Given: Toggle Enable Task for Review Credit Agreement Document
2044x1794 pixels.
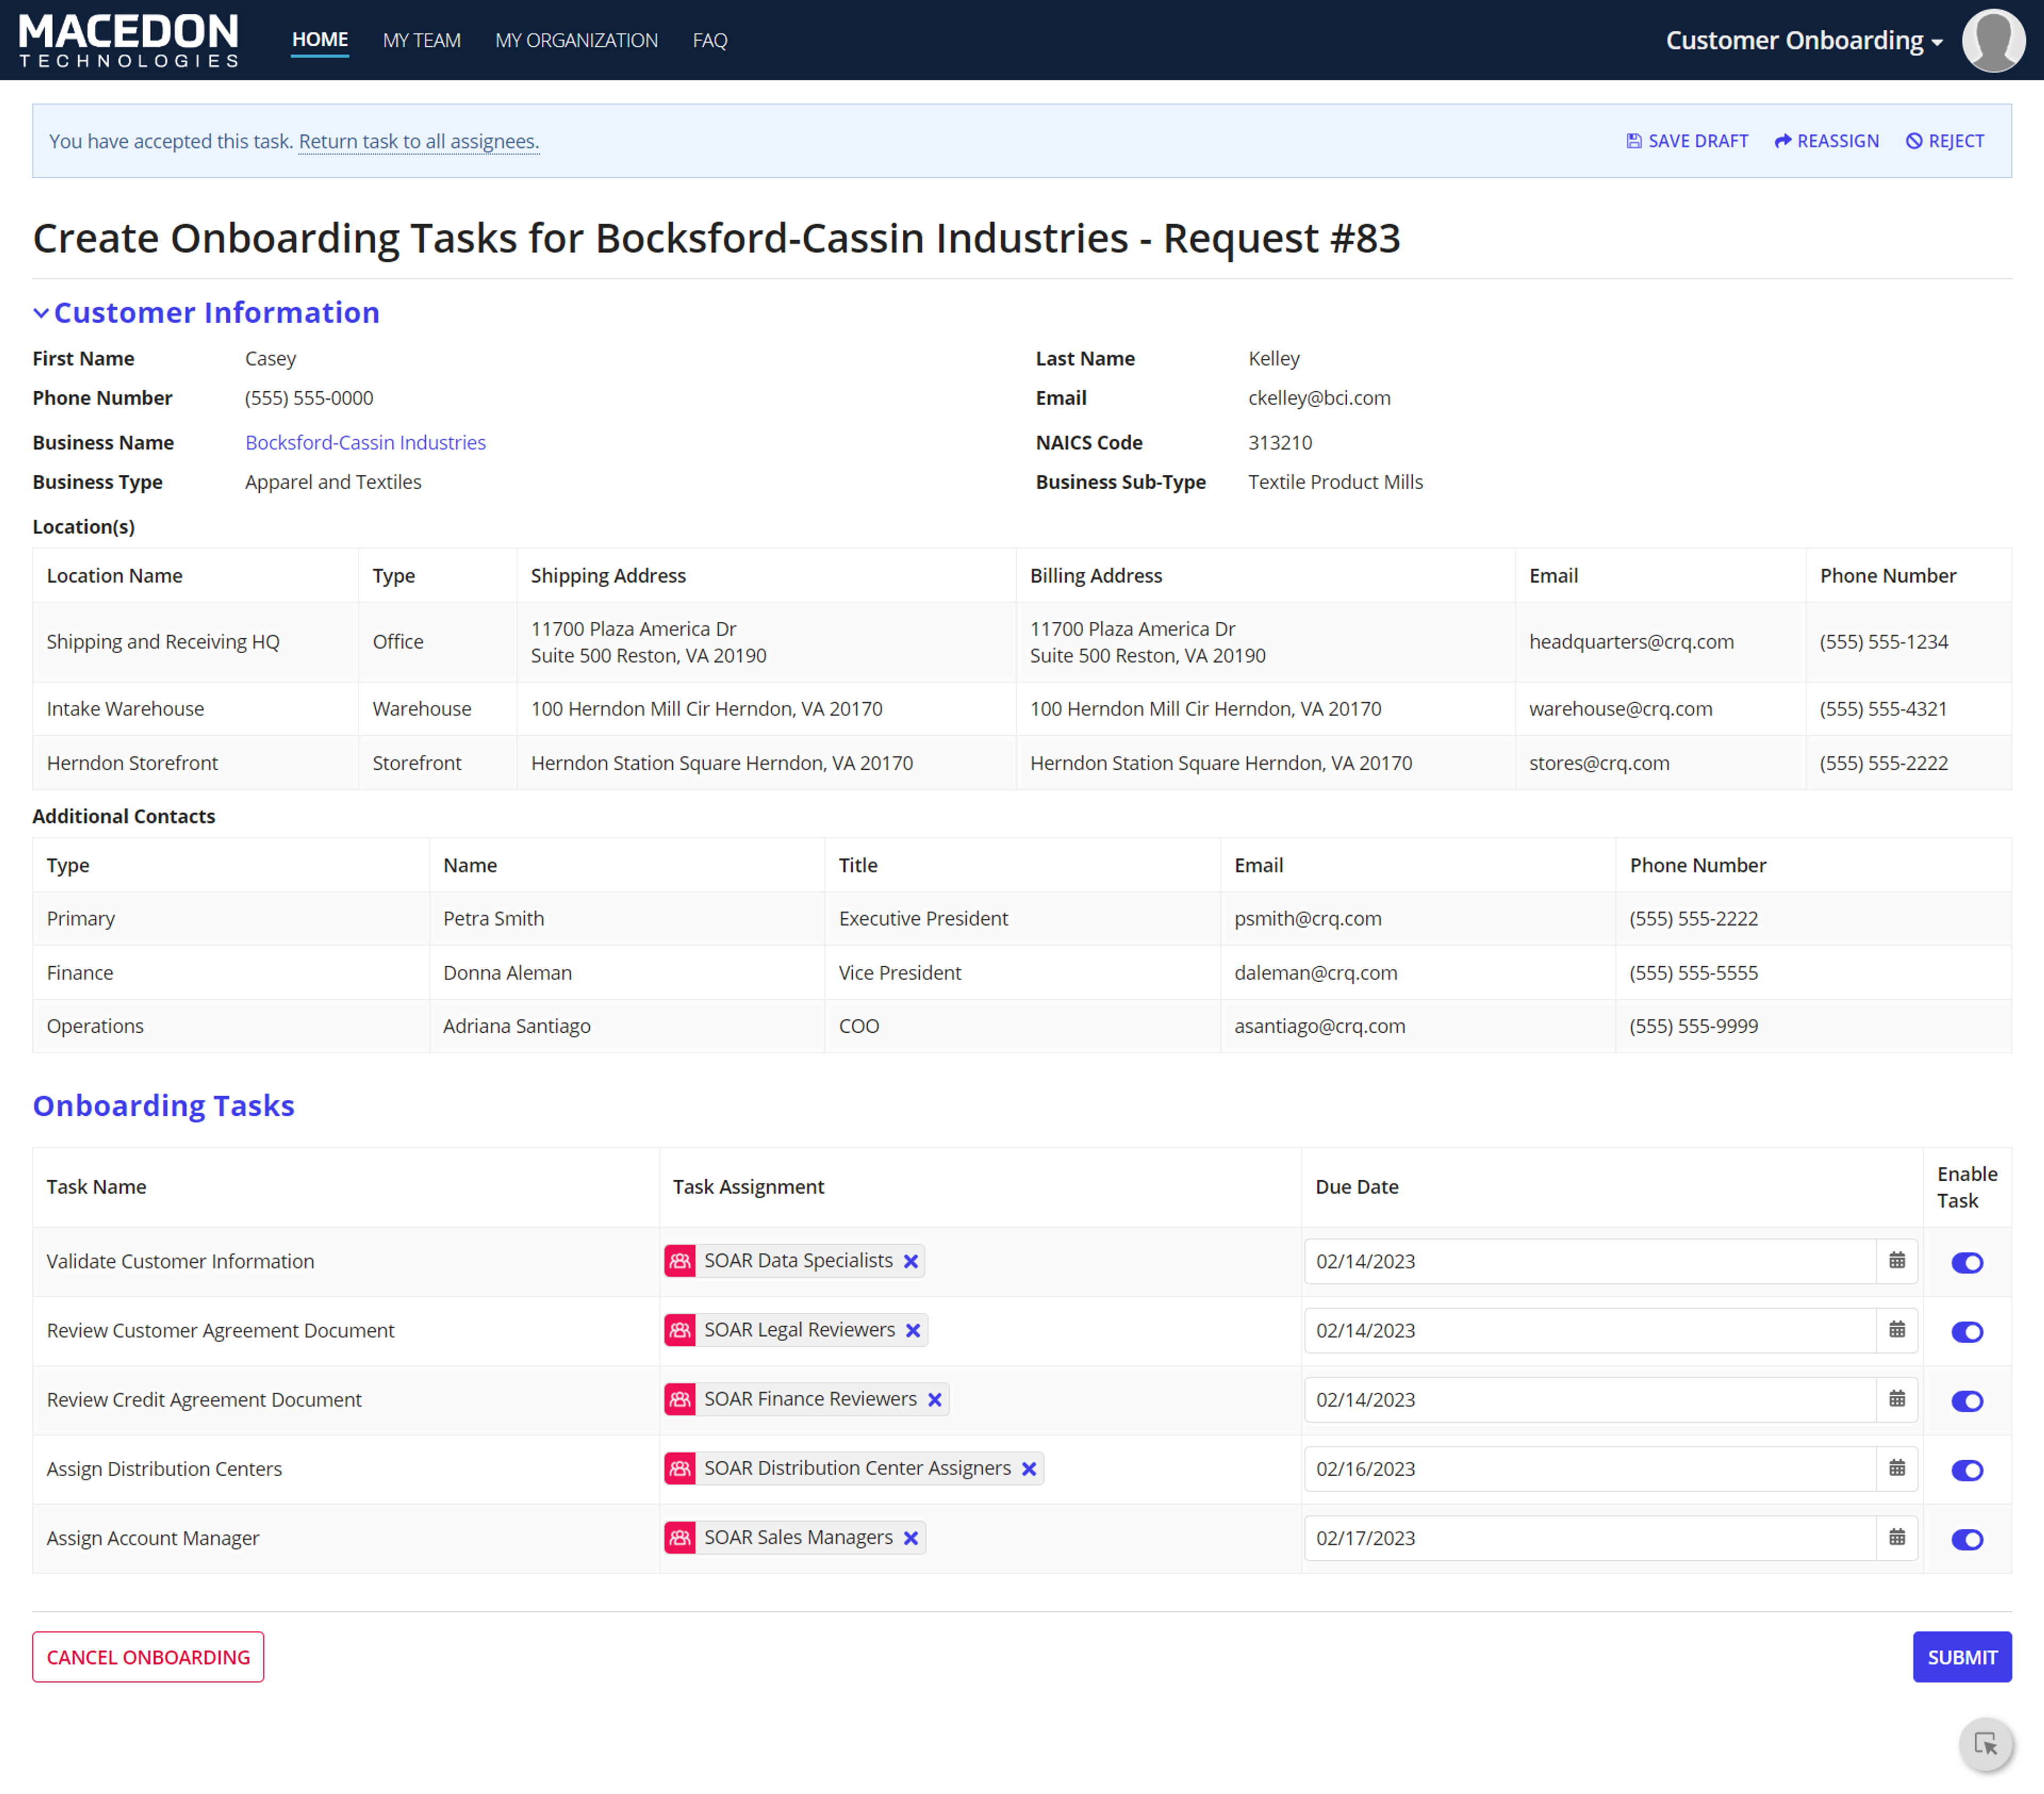Looking at the screenshot, I should pyautogui.click(x=1967, y=1400).
